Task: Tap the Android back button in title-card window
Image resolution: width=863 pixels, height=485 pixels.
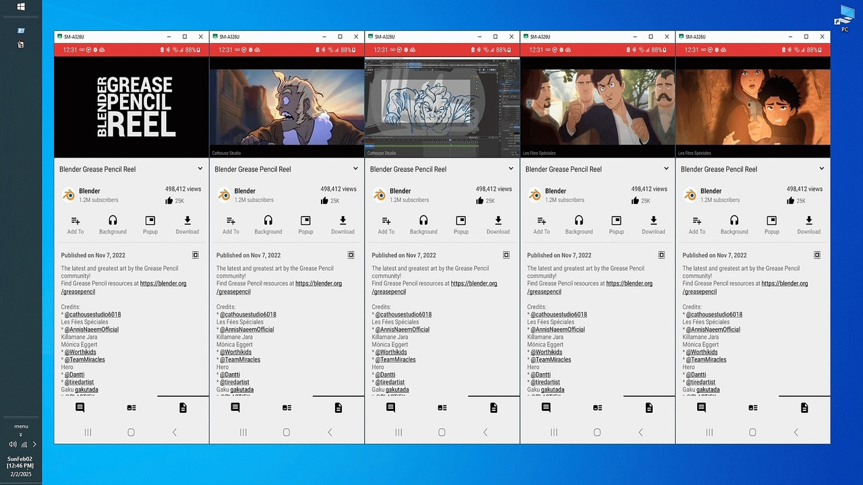Action: (175, 432)
